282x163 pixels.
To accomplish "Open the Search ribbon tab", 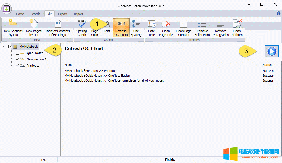I will click(x=35, y=14).
